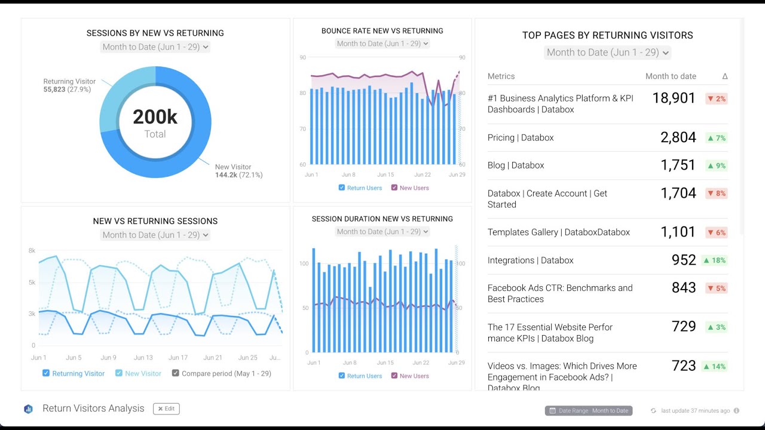Click the green 7% increase badge

click(717, 138)
